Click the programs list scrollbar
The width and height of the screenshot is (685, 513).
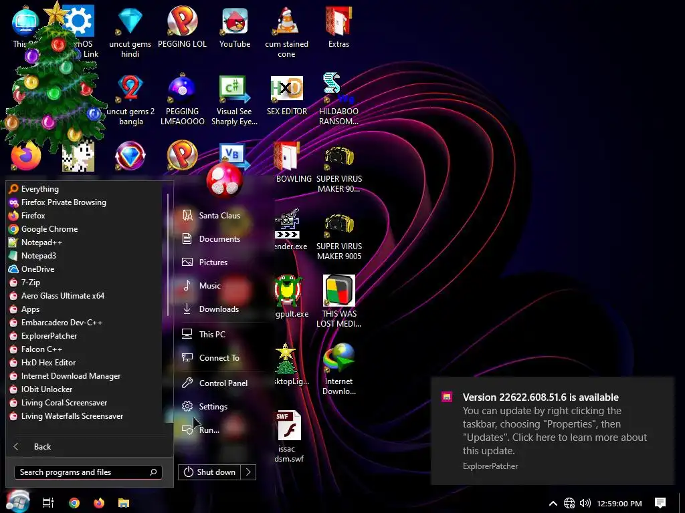168,254
